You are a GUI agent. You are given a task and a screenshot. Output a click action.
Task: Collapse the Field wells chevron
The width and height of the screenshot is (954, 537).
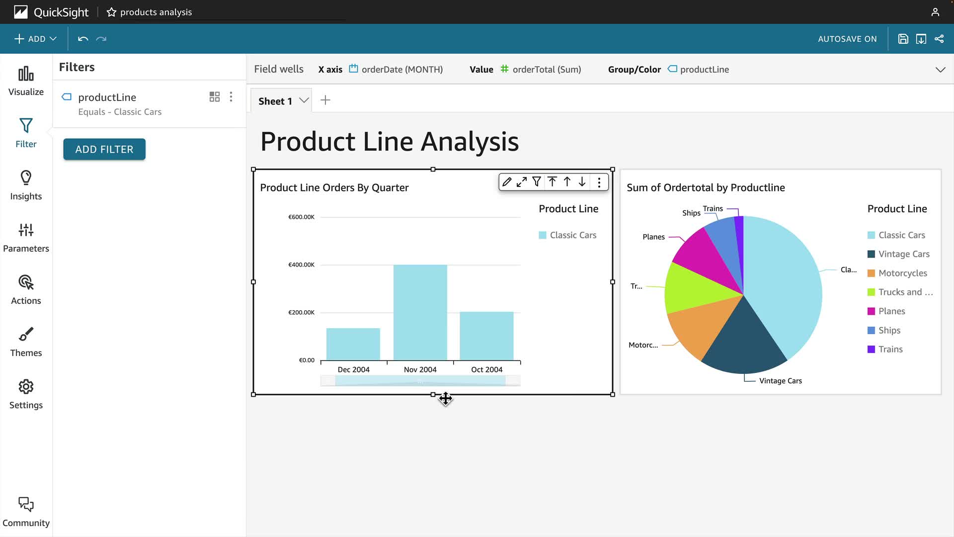click(940, 70)
